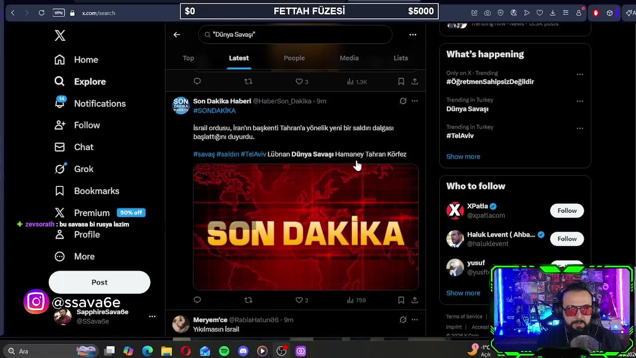Viewport: 636px width, 358px height.
Task: Open Profile from the sidebar
Action: pos(77,235)
